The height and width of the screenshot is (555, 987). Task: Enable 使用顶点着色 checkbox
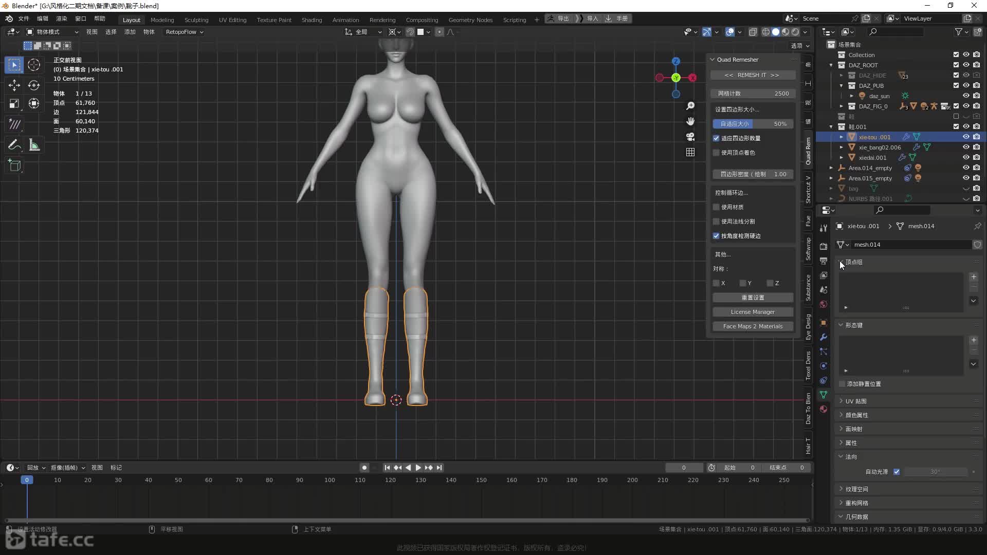(716, 153)
